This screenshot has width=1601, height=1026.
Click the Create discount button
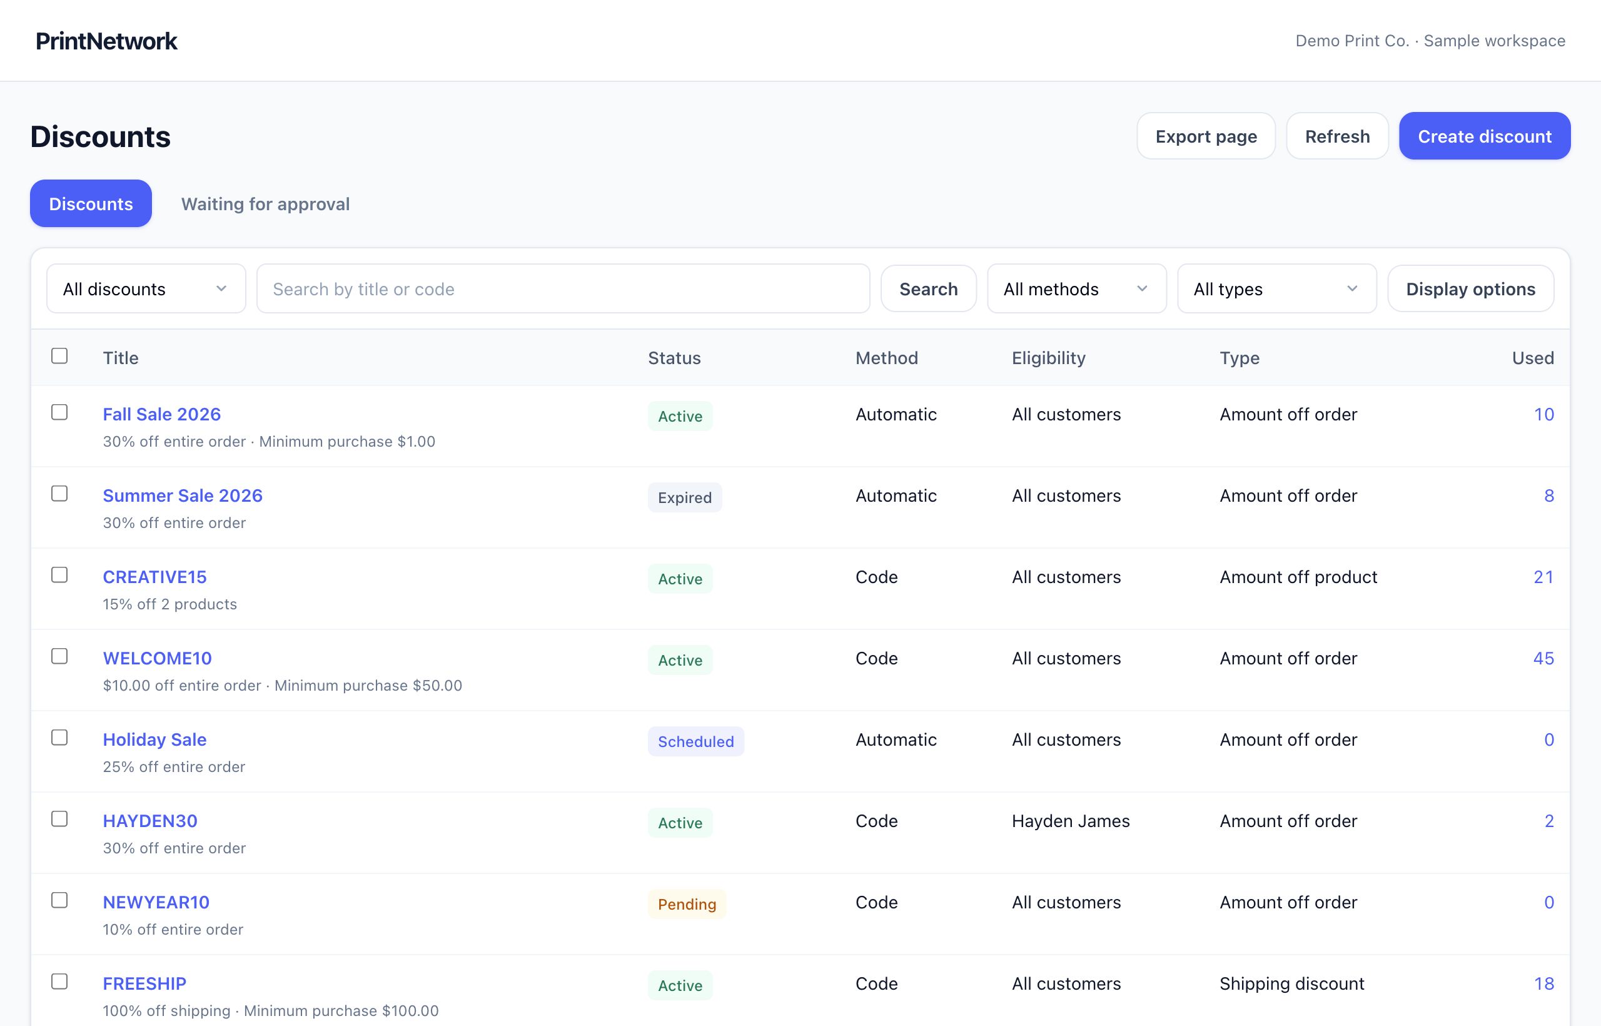pos(1485,136)
